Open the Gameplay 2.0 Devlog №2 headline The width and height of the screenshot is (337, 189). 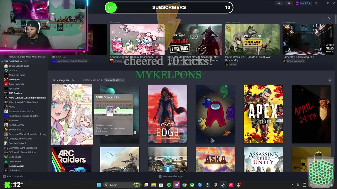(298, 57)
